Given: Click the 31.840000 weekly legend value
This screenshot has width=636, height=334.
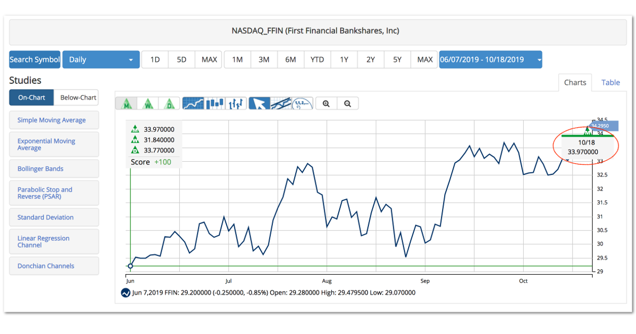Looking at the screenshot, I should tap(159, 140).
